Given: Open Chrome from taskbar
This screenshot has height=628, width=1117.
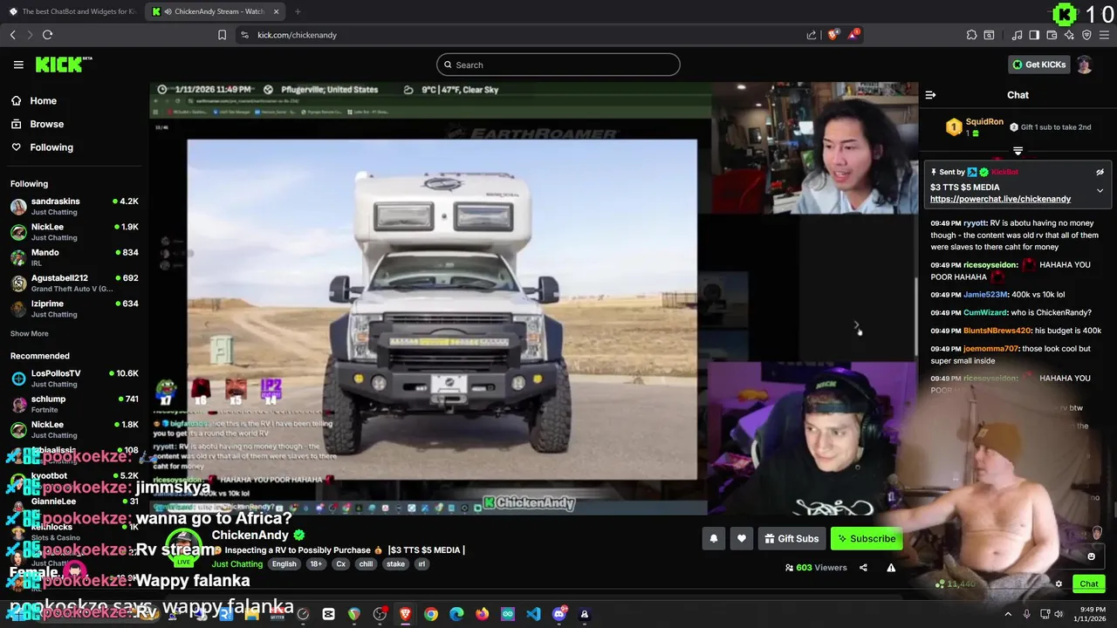Looking at the screenshot, I should point(431,614).
